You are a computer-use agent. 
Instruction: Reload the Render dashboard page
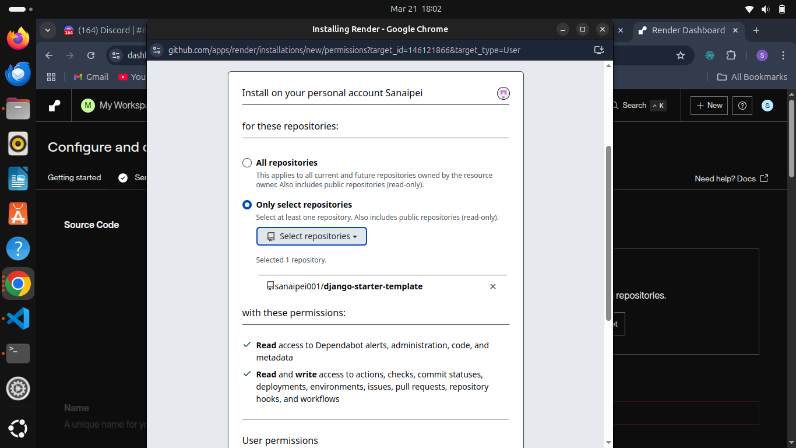click(91, 55)
